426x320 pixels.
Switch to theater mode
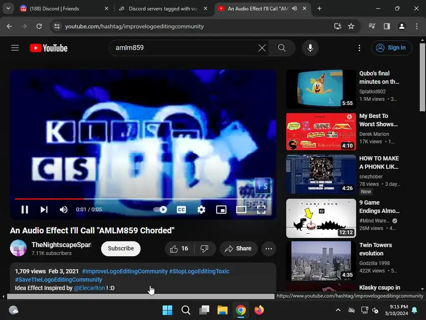click(x=241, y=210)
